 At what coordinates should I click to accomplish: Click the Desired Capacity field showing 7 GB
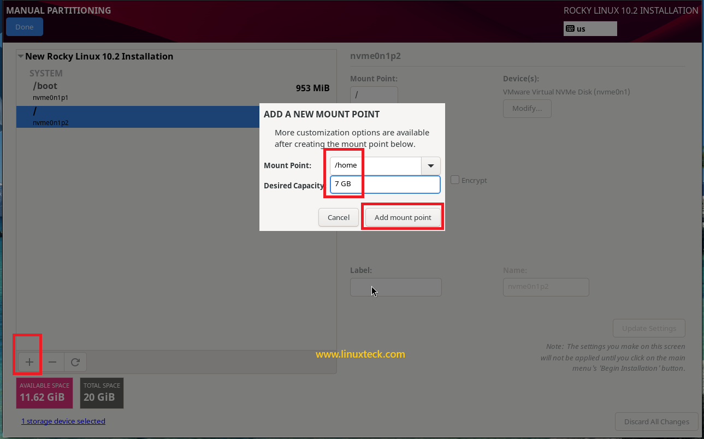pyautogui.click(x=385, y=185)
